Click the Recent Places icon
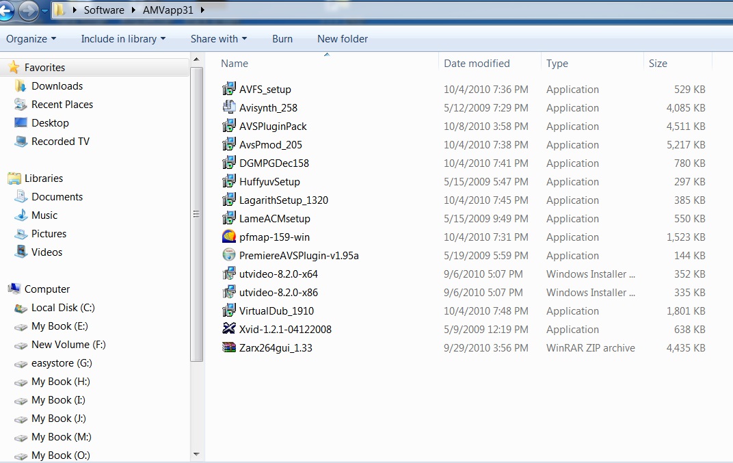Viewport: 733px width, 463px height. pyautogui.click(x=21, y=104)
